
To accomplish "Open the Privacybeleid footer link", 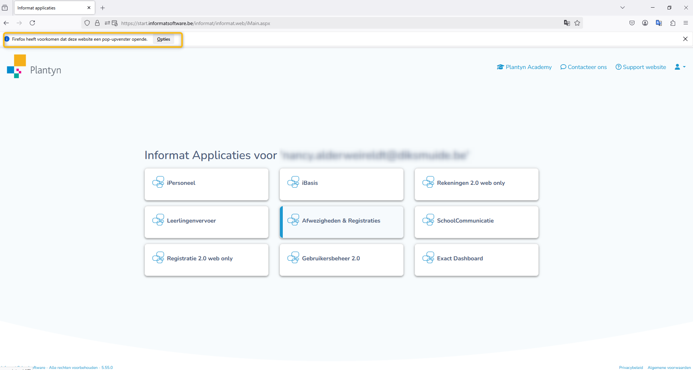I will point(631,367).
